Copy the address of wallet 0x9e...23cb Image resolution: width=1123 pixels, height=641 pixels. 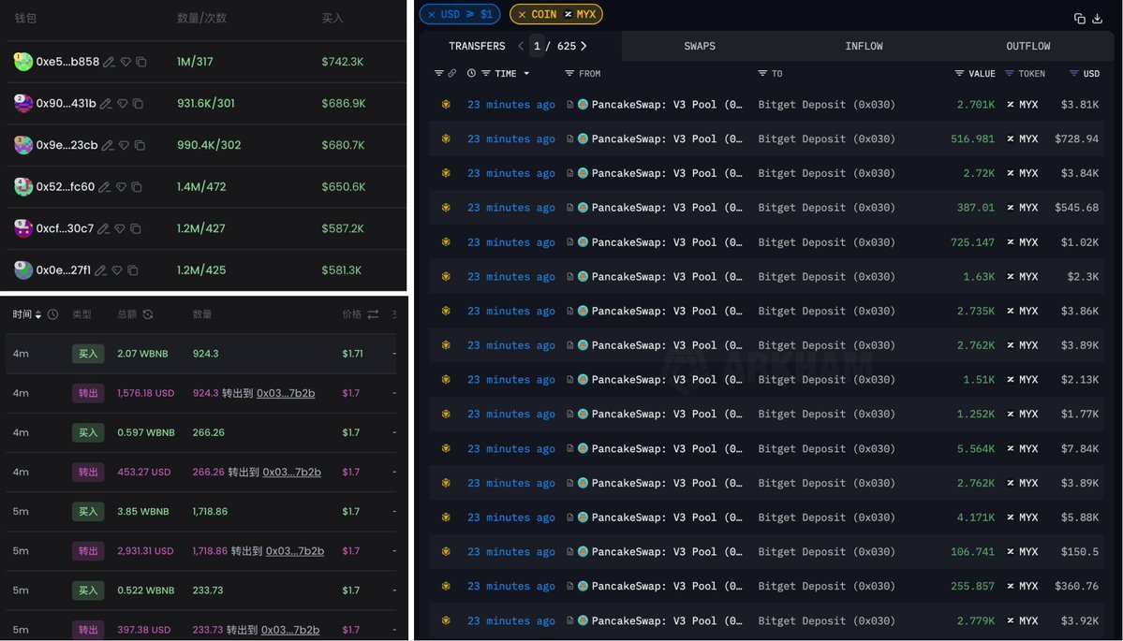(x=140, y=145)
